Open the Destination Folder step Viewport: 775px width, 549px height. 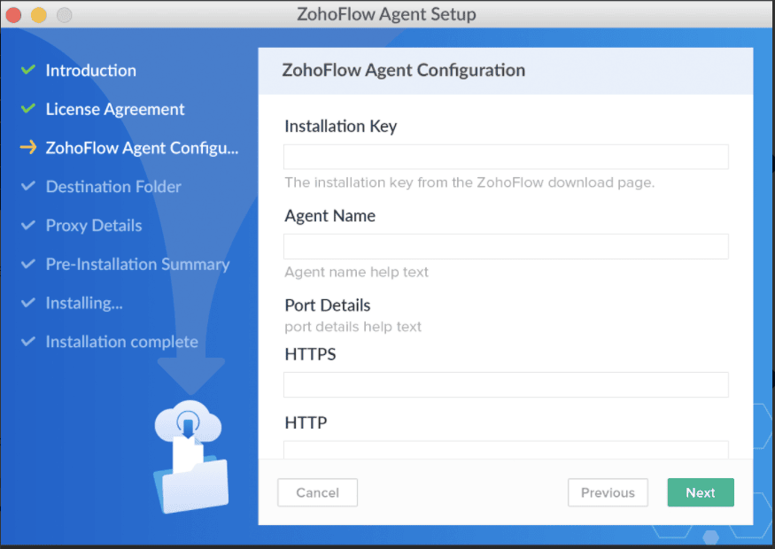pyautogui.click(x=113, y=187)
